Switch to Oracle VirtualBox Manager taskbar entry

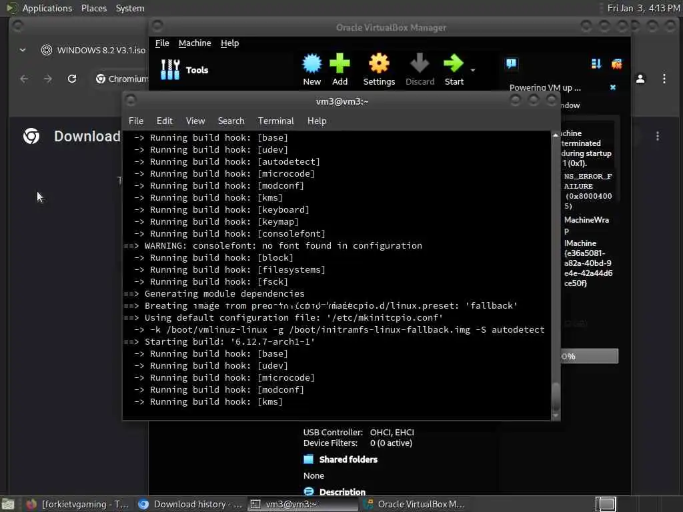415,504
